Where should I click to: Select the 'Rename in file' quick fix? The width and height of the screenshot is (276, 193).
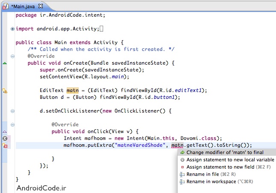coord(208,174)
